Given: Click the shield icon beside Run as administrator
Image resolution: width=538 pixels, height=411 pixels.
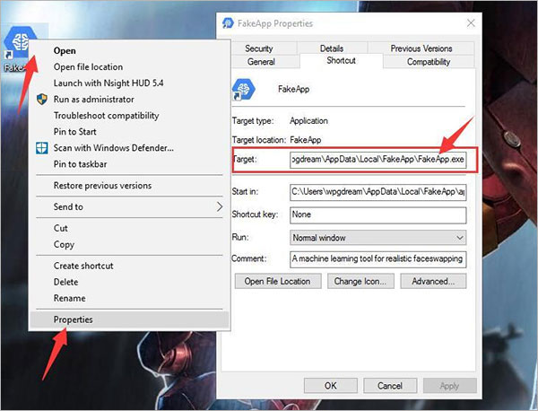Looking at the screenshot, I should click(x=42, y=100).
